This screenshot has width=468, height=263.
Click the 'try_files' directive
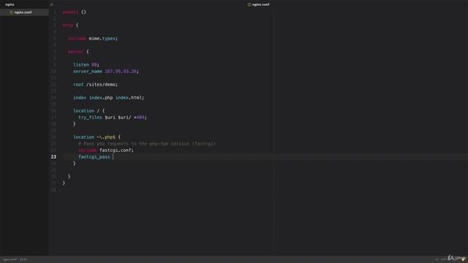[90, 117]
